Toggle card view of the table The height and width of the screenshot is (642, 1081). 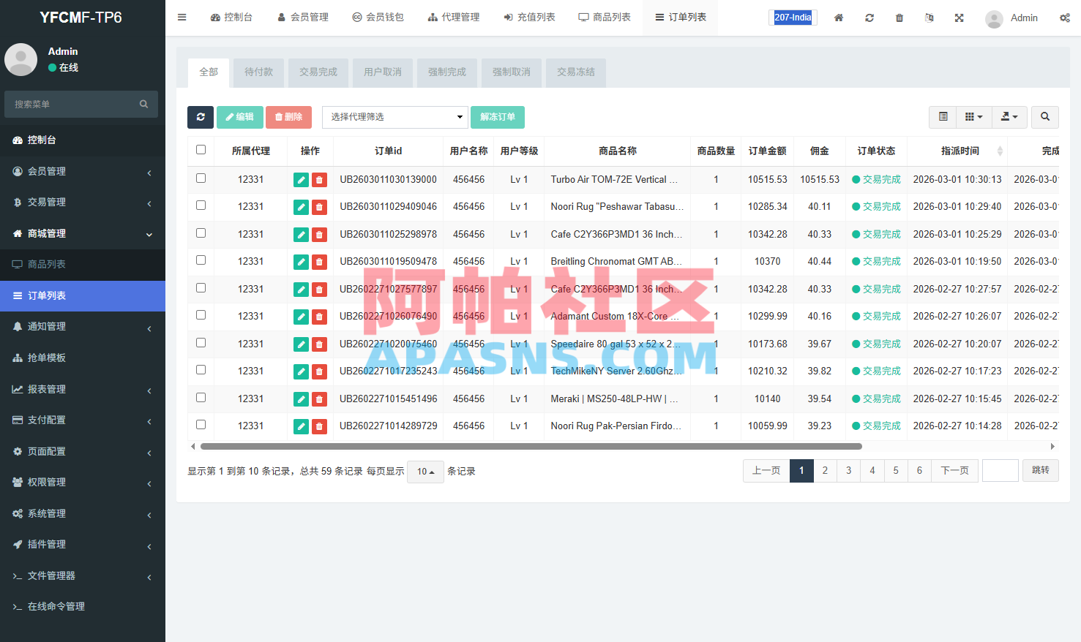point(943,117)
